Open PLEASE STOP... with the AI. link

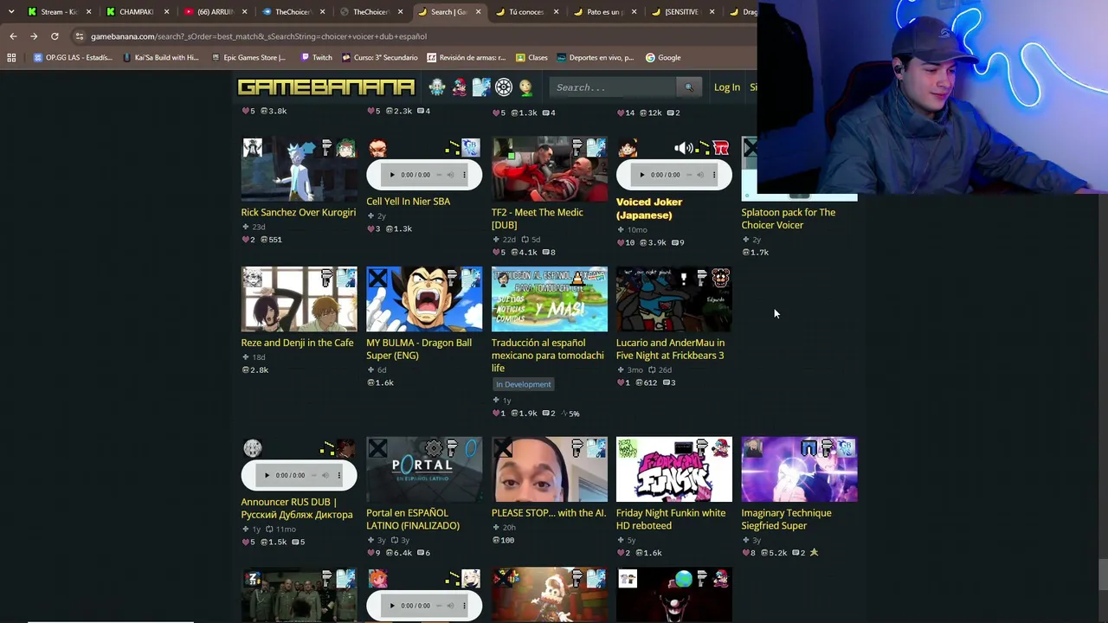(x=549, y=513)
